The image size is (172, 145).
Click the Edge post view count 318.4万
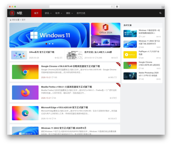tap(112, 119)
